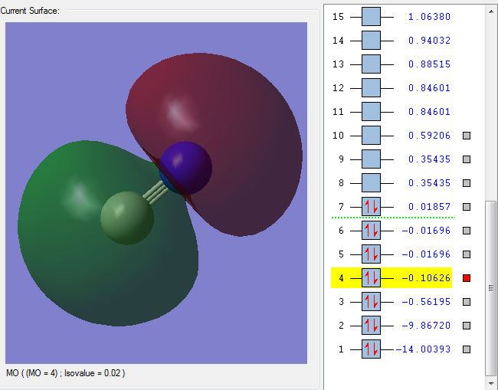Image resolution: width=498 pixels, height=390 pixels.
Task: Select the occupied orbital box for MO 3
Action: (371, 302)
